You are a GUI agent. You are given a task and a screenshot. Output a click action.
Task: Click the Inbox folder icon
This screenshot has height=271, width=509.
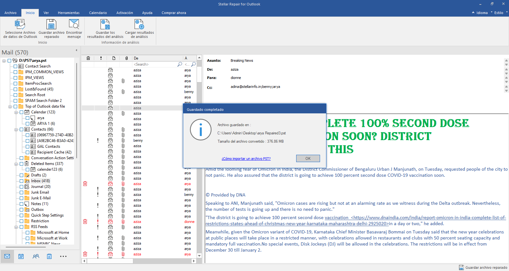27,181
